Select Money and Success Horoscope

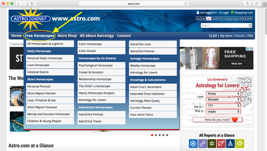tap(50, 114)
